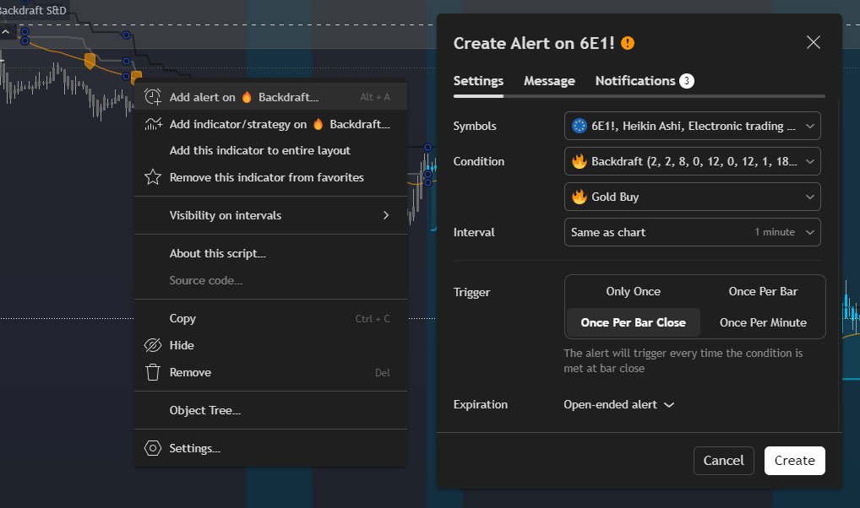Choose the Once Per Minute trigger

click(763, 322)
